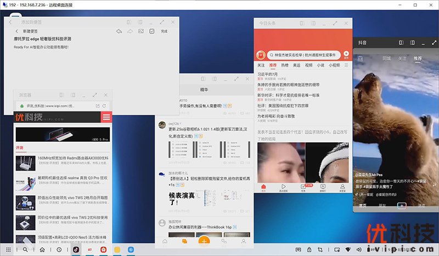Snap notes window to right split

(x=140, y=22)
